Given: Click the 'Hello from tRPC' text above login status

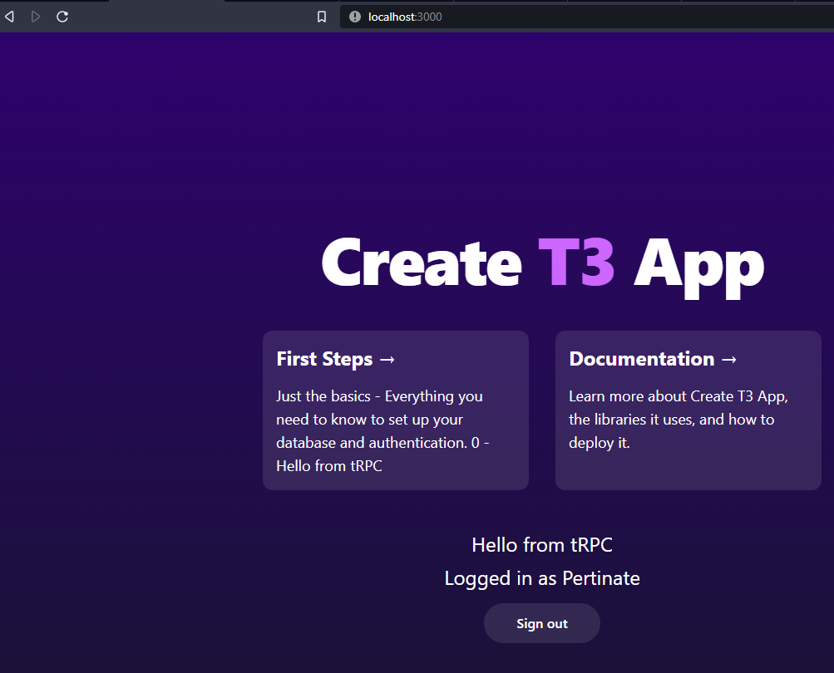Looking at the screenshot, I should point(542,545).
